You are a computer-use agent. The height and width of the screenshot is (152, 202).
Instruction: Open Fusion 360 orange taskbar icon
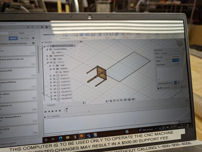[x=81, y=136]
